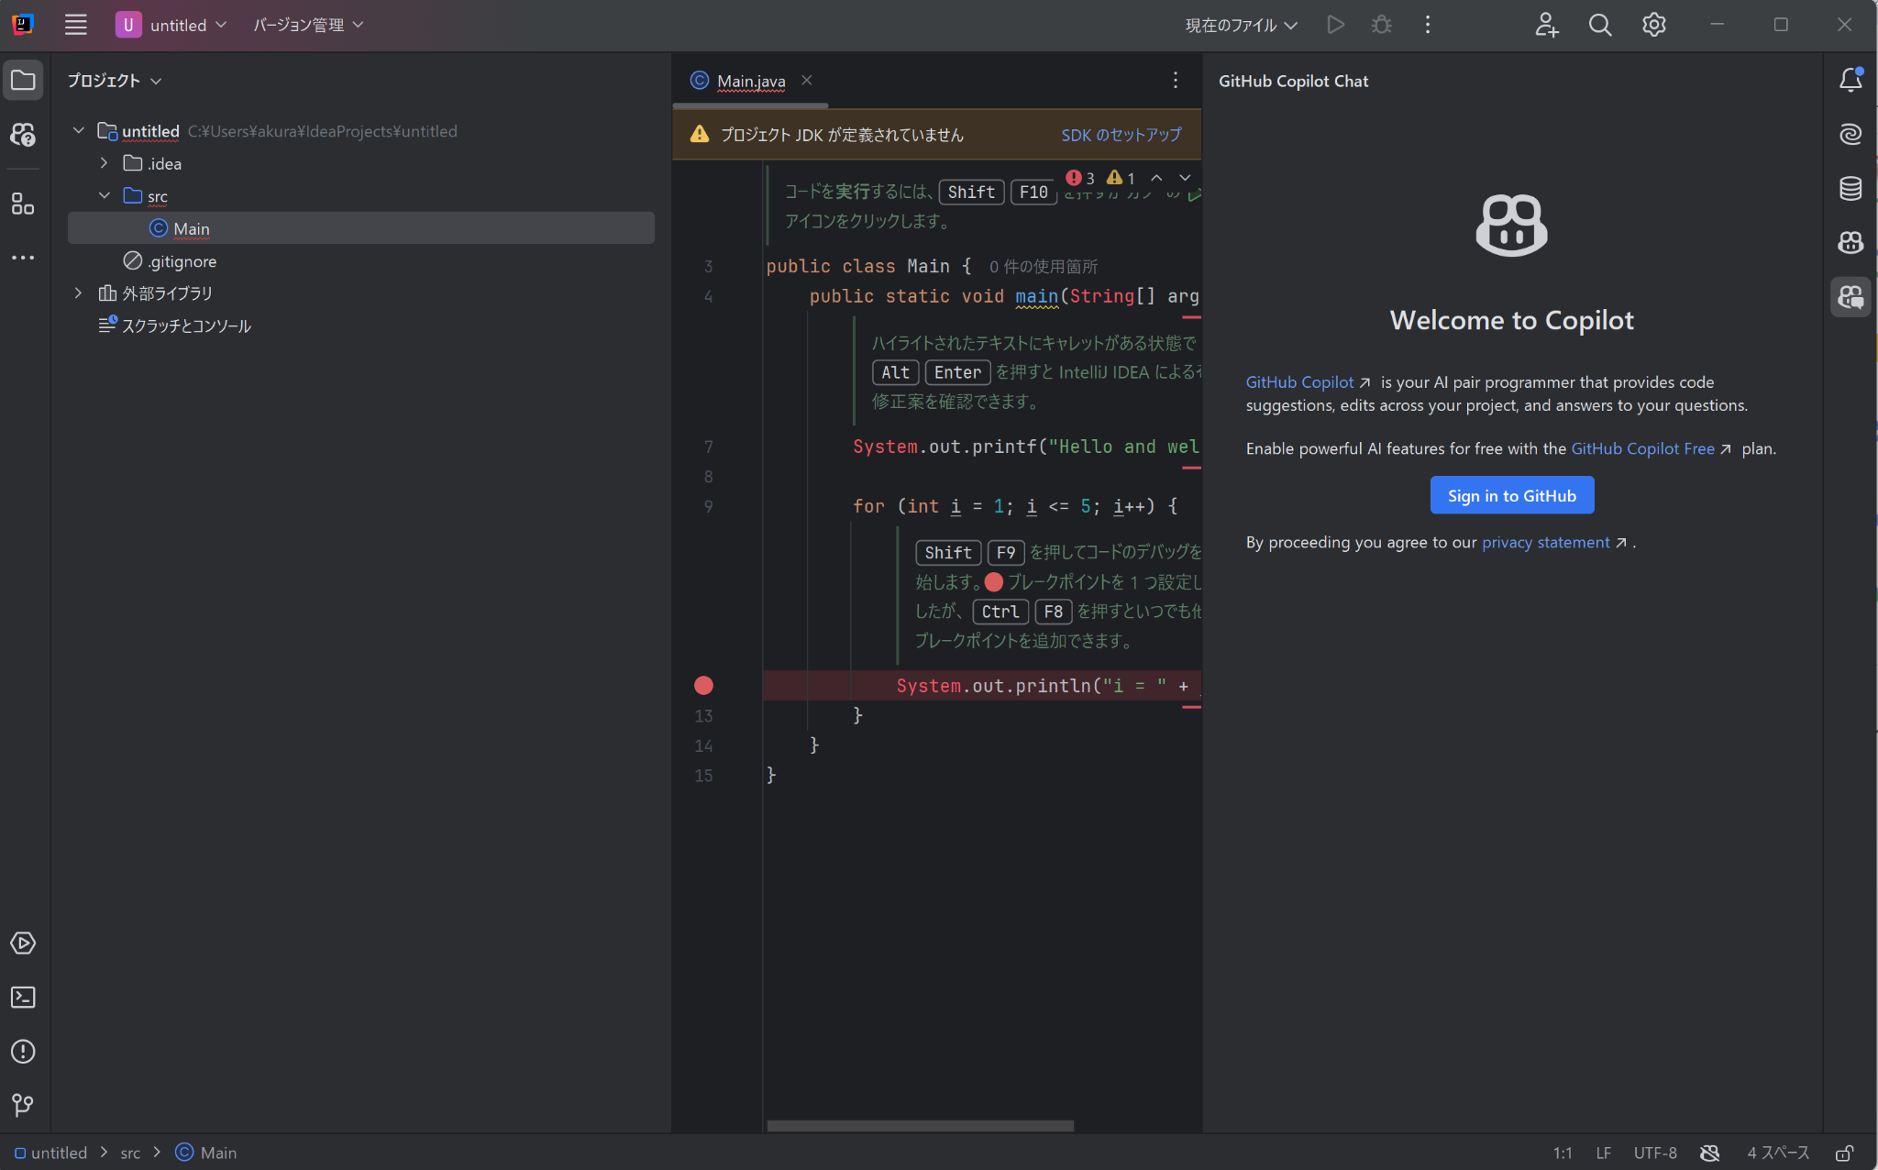
Task: Open more run actions menu
Action: click(1427, 25)
